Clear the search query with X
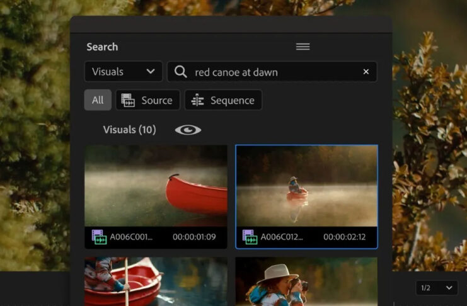The image size is (467, 306). coord(366,72)
